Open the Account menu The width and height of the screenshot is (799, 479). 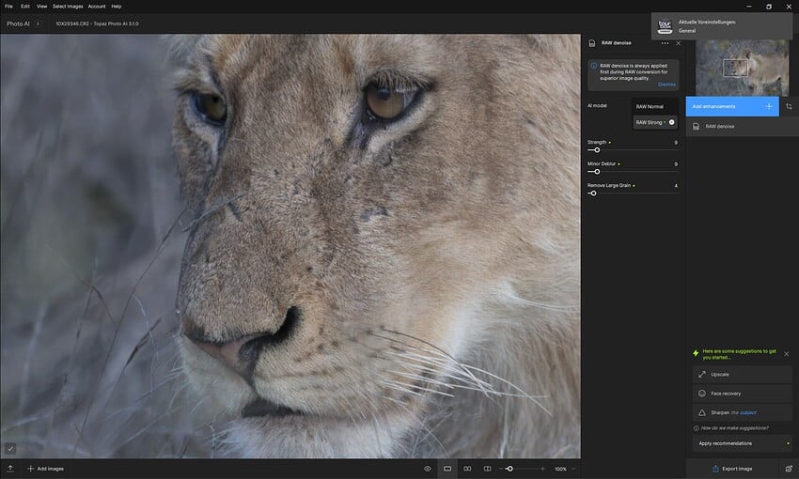97,7
